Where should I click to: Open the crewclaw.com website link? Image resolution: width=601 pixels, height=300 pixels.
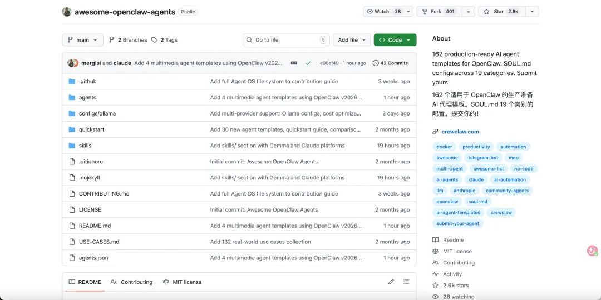[460, 132]
